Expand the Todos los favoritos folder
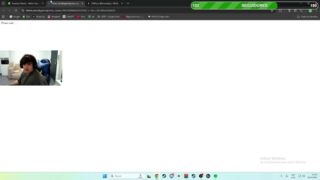 coord(307,17)
